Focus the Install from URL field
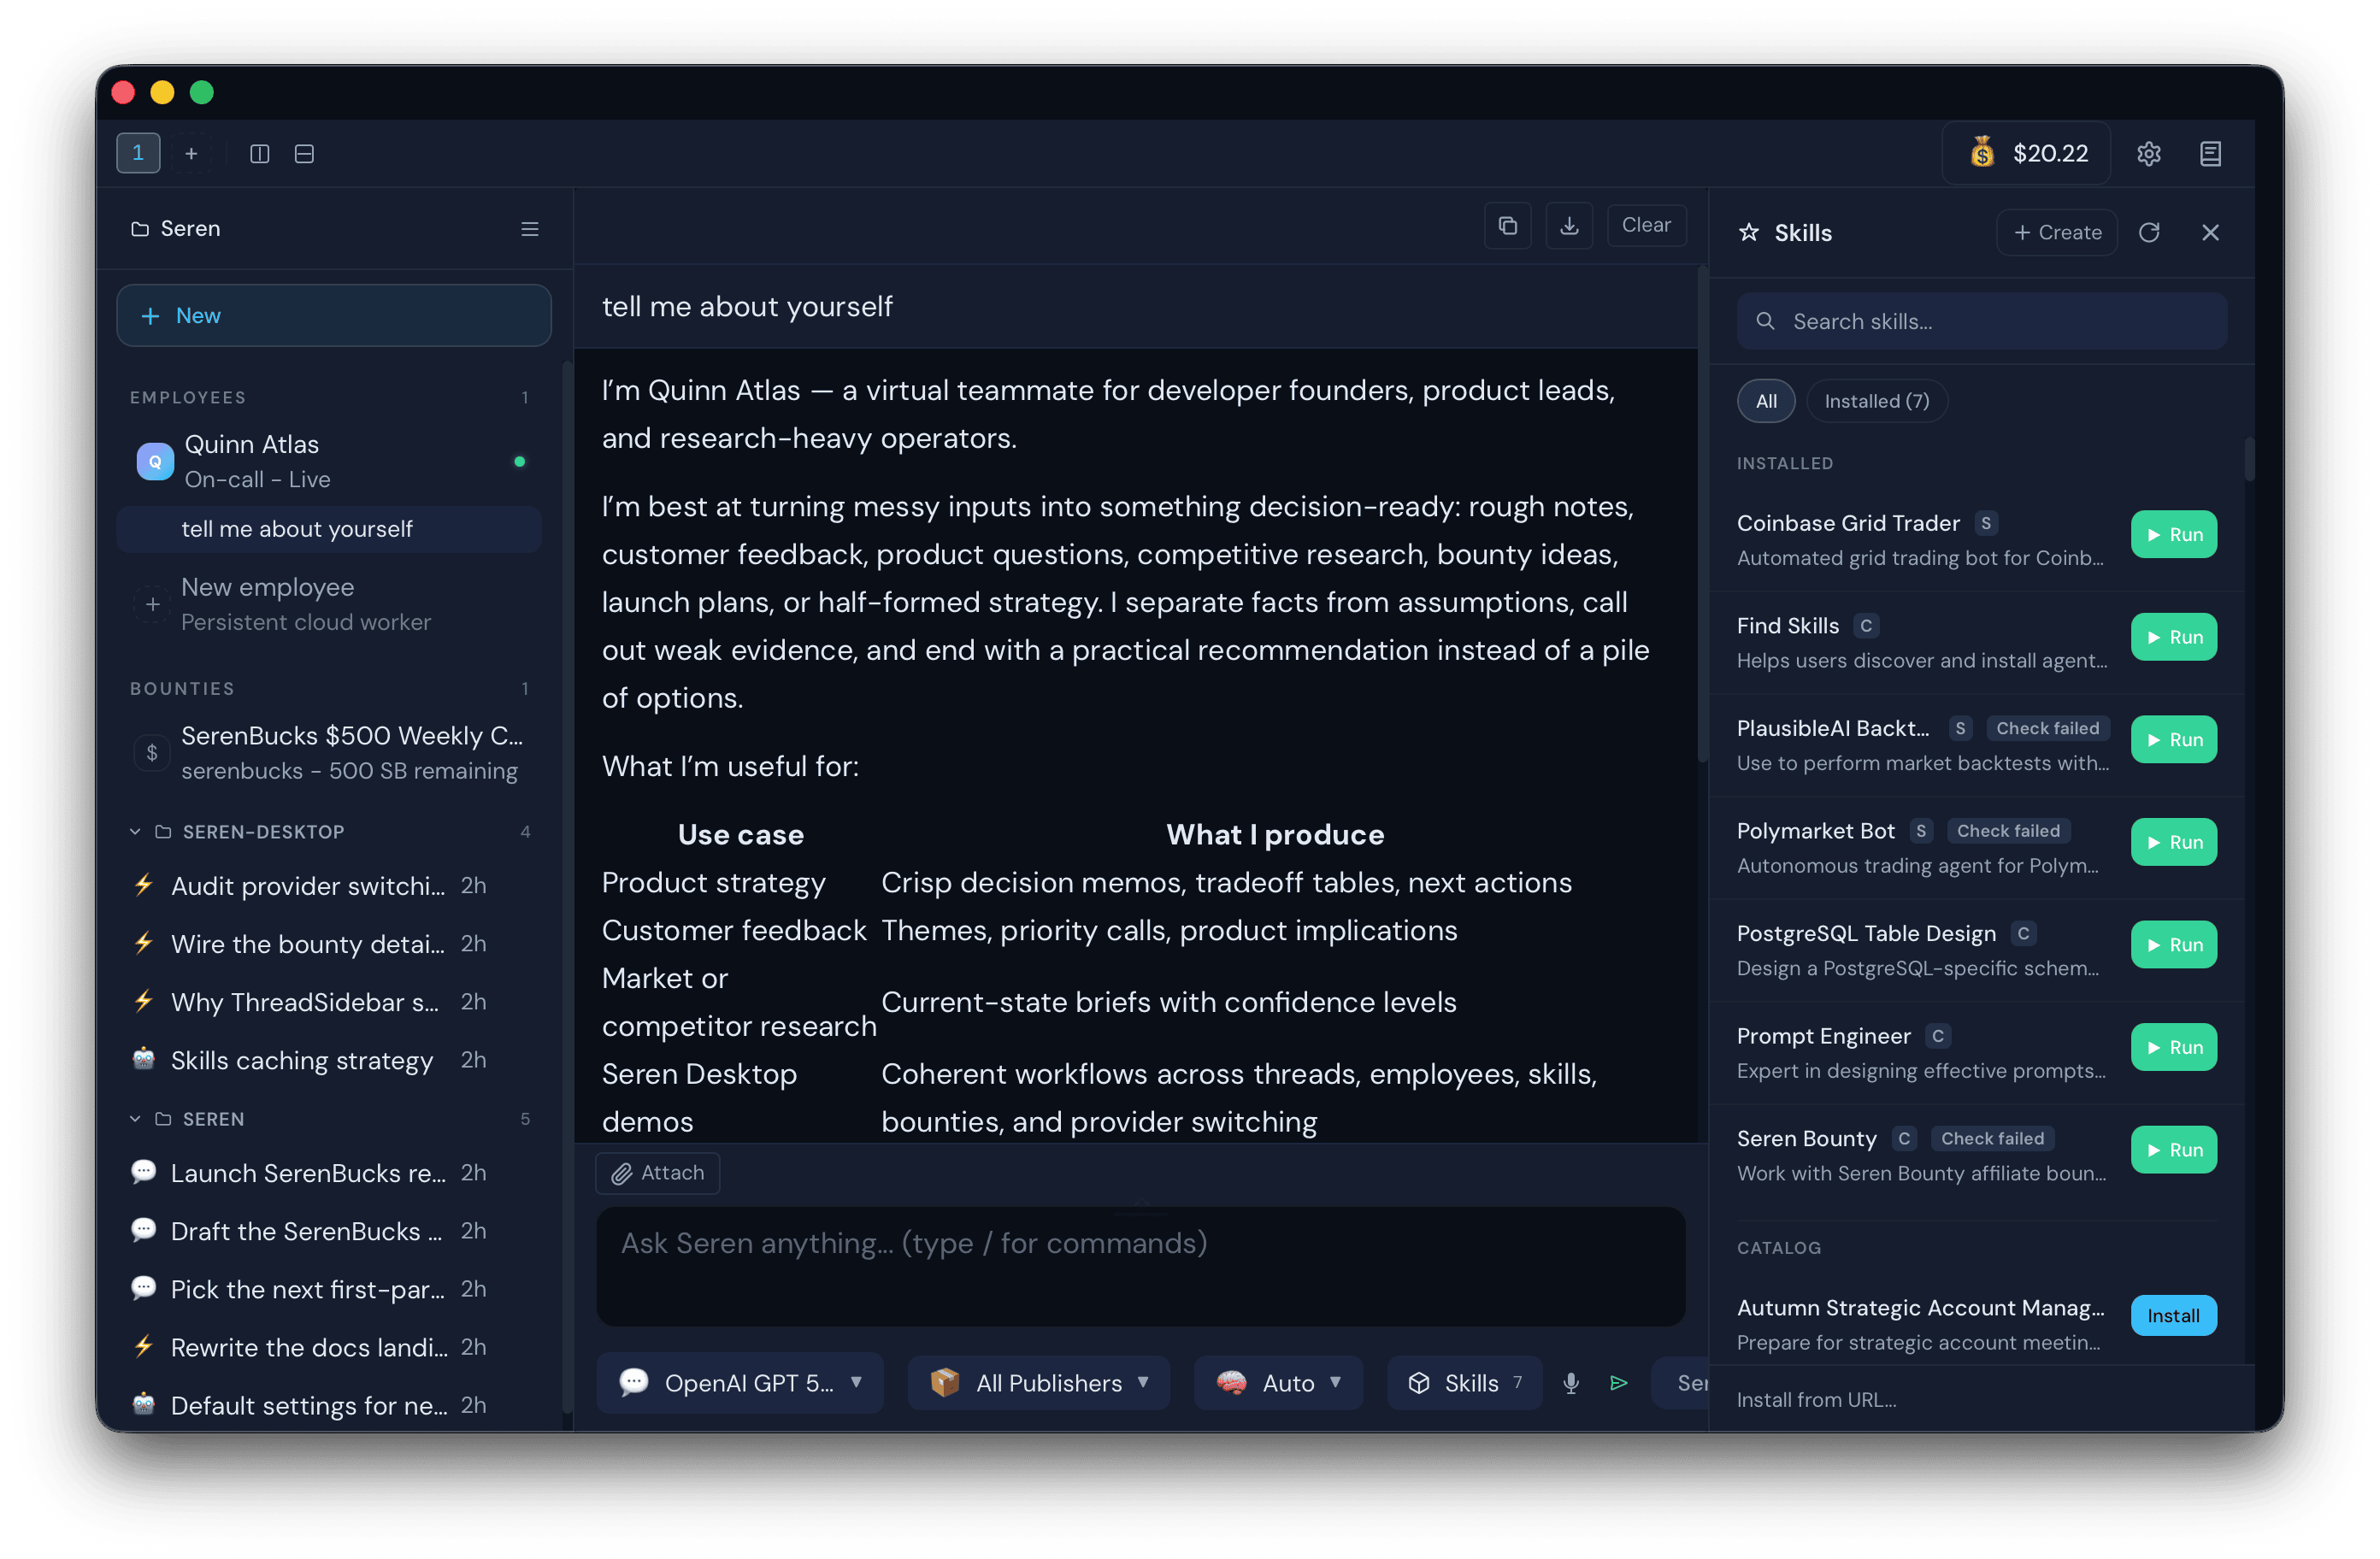The width and height of the screenshot is (2380, 1559). click(1981, 1399)
